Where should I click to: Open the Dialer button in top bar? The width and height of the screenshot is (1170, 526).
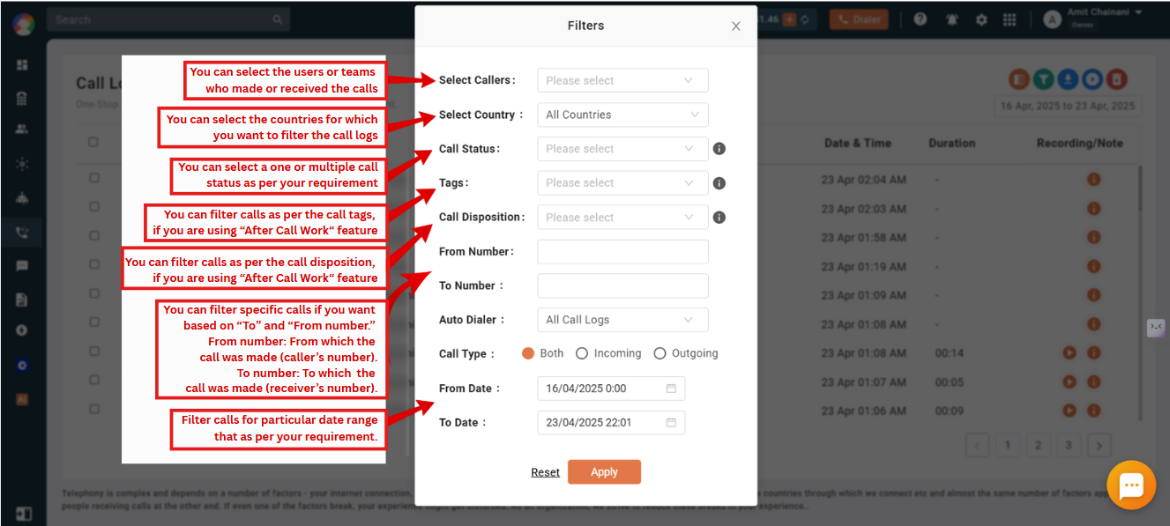pos(860,19)
